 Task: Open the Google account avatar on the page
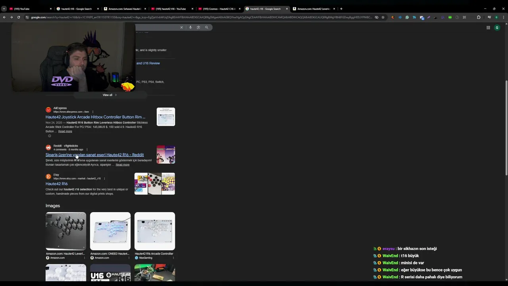(497, 27)
